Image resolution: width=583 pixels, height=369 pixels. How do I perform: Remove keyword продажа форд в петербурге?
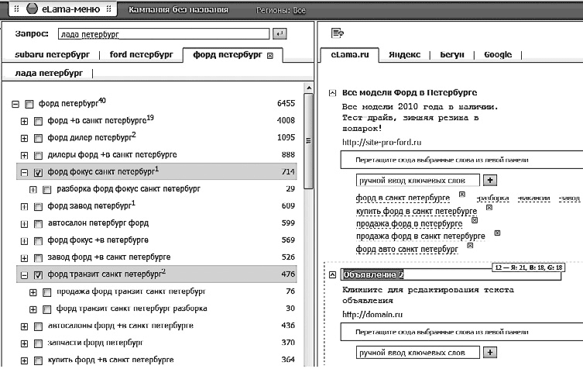(475, 220)
